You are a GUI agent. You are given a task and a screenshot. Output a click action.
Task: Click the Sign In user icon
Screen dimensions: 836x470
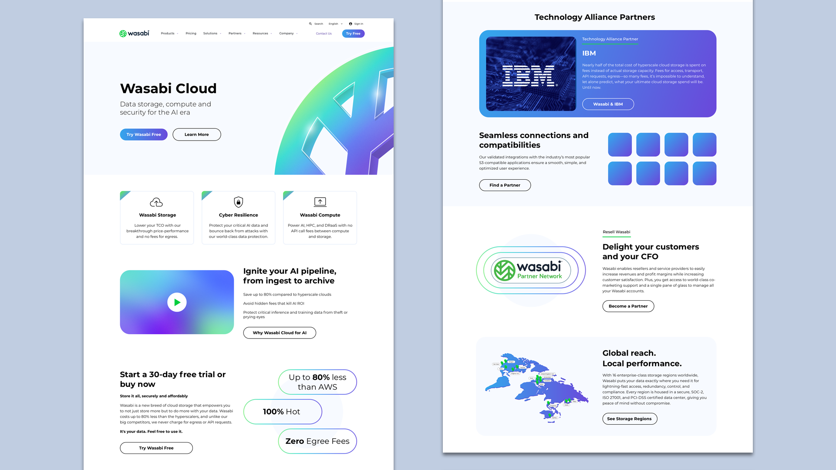(351, 24)
